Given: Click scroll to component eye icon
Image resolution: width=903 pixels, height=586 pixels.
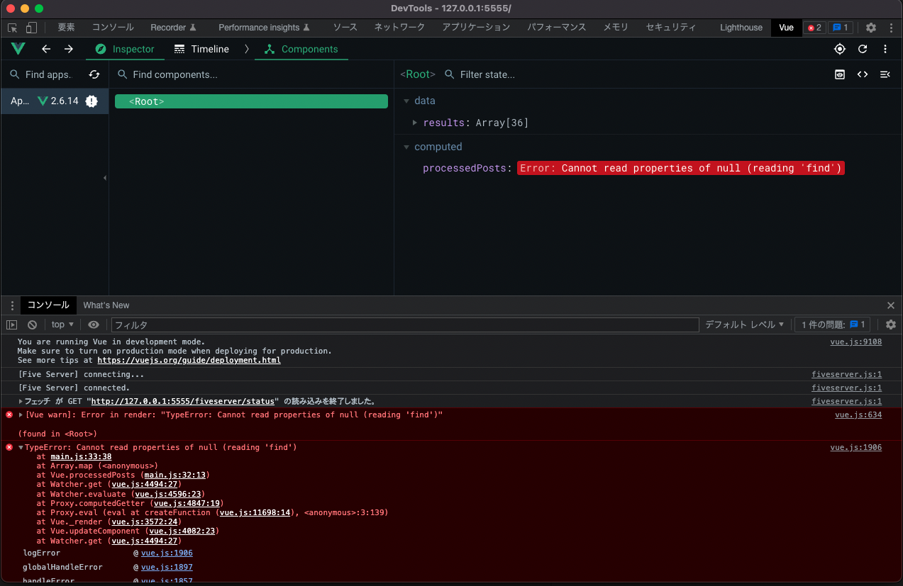Looking at the screenshot, I should click(840, 74).
